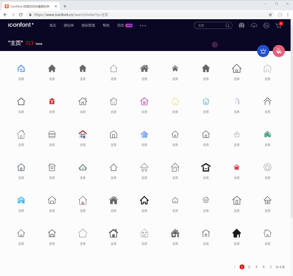293x276 pixels.
Task: Go to results page 2
Action: coord(249,267)
